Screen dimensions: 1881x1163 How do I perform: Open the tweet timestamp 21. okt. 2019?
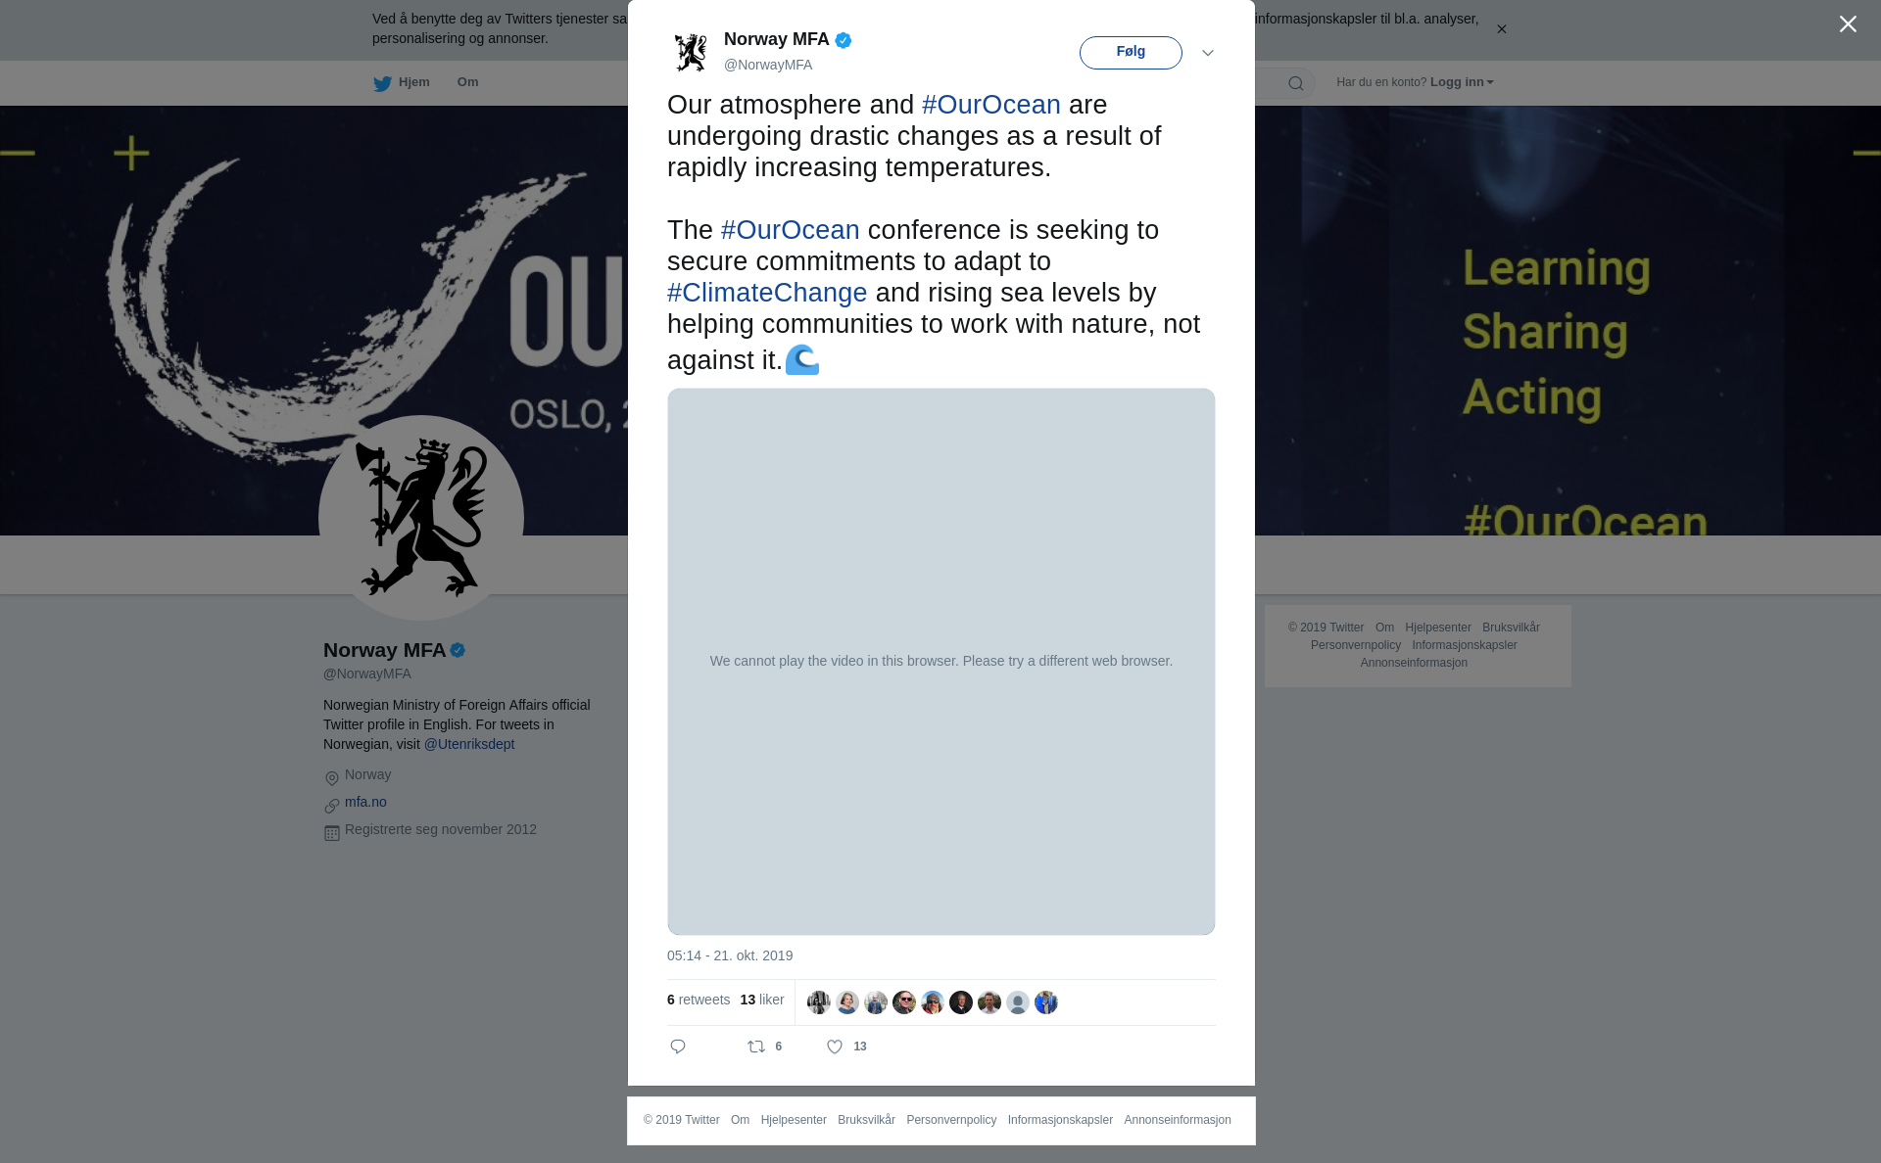click(x=730, y=955)
